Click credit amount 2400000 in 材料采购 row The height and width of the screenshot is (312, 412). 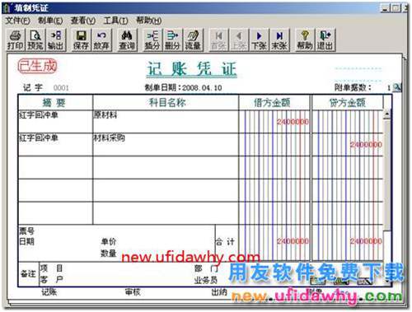pyautogui.click(x=366, y=145)
